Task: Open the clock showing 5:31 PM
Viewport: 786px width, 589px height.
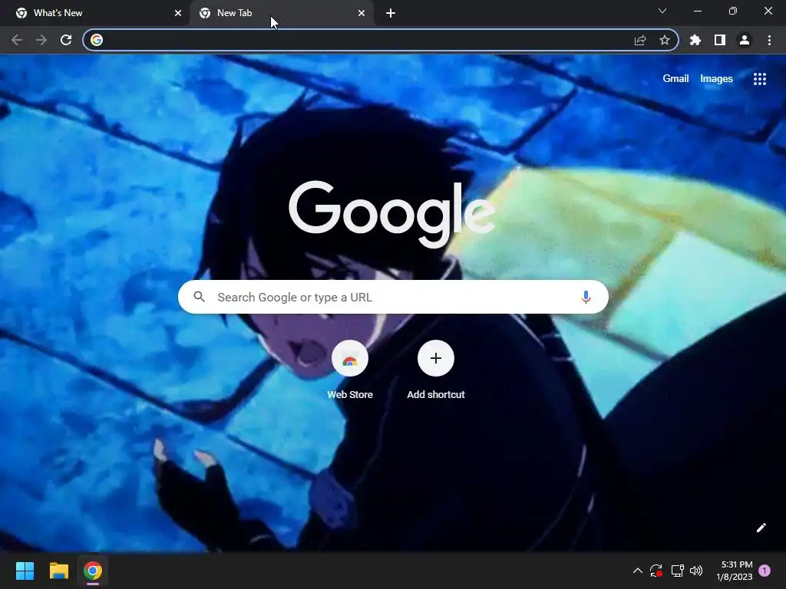Action: click(x=735, y=571)
